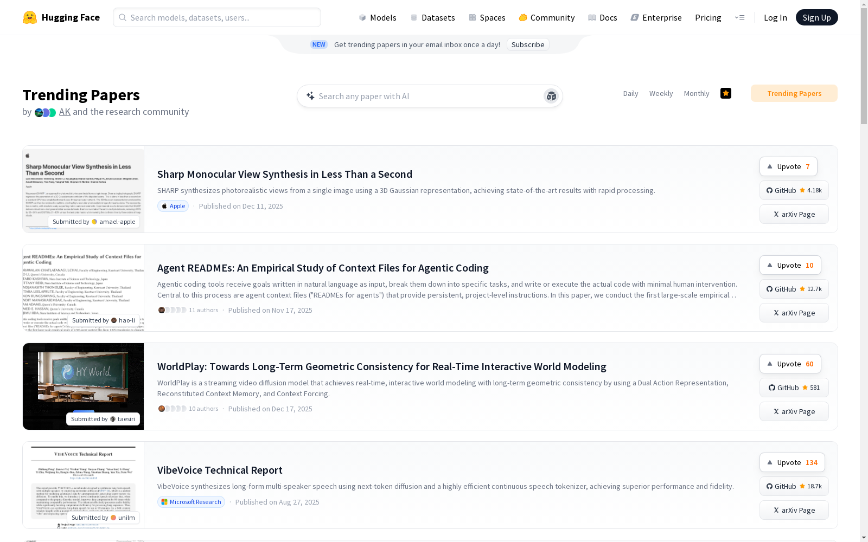Open GitHub repo for VibeVoice report
Screen dimensions: 868x542
point(794,486)
